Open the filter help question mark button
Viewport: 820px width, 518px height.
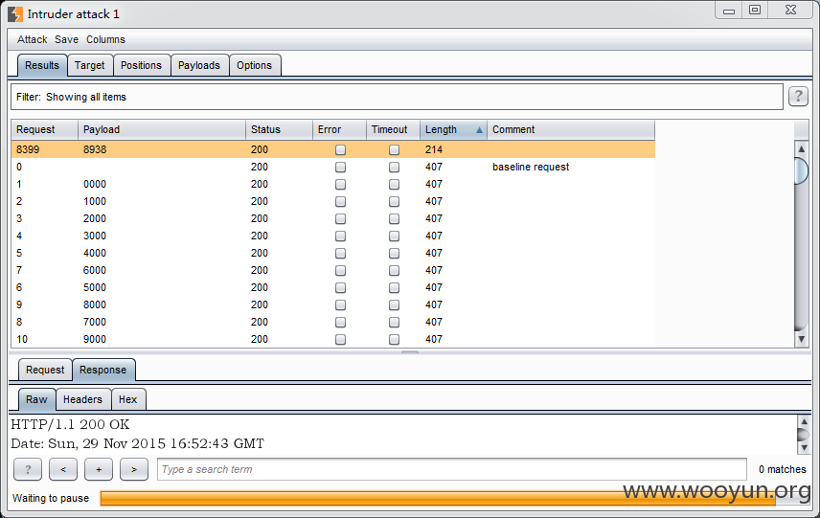[x=798, y=96]
